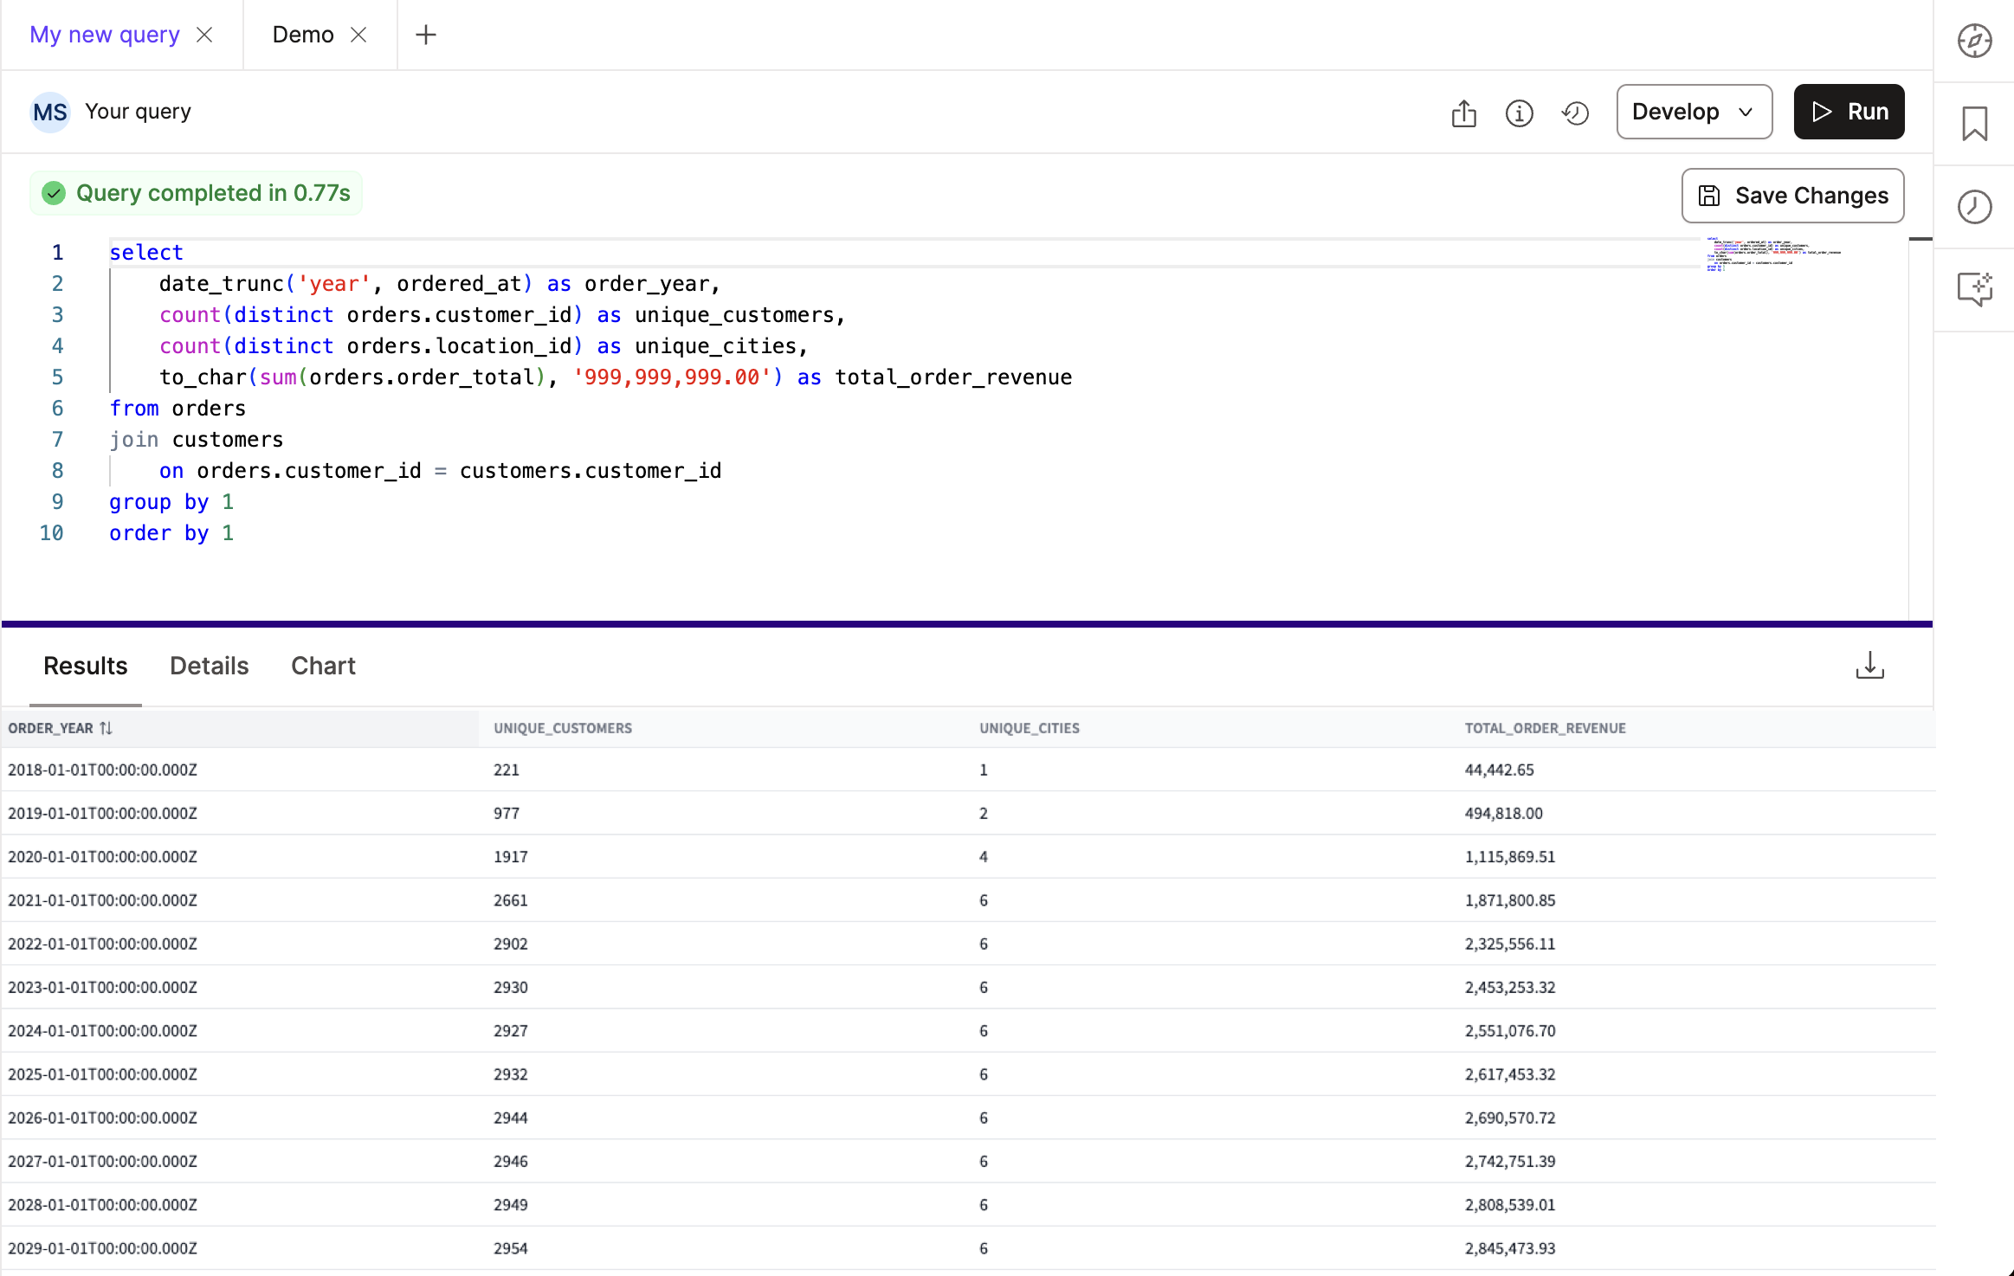The height and width of the screenshot is (1276, 2014).
Task: Click the bookmark icon in right sidebar
Action: 1974,124
